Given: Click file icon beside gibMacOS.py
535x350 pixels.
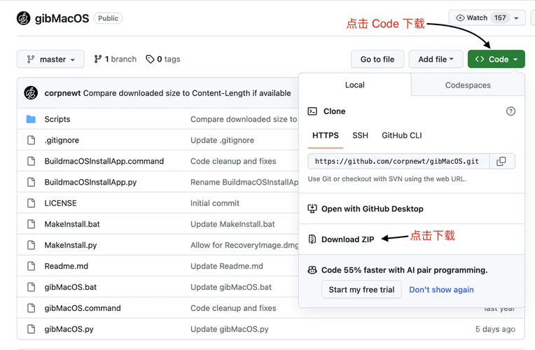Looking at the screenshot, I should coord(31,329).
